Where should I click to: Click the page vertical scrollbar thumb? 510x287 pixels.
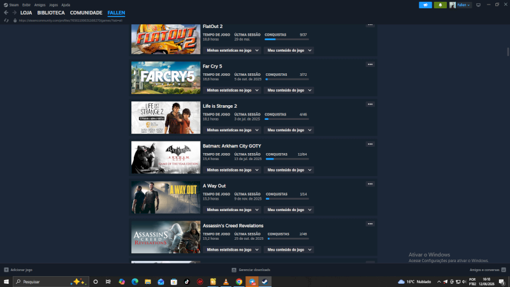[x=508, y=52]
